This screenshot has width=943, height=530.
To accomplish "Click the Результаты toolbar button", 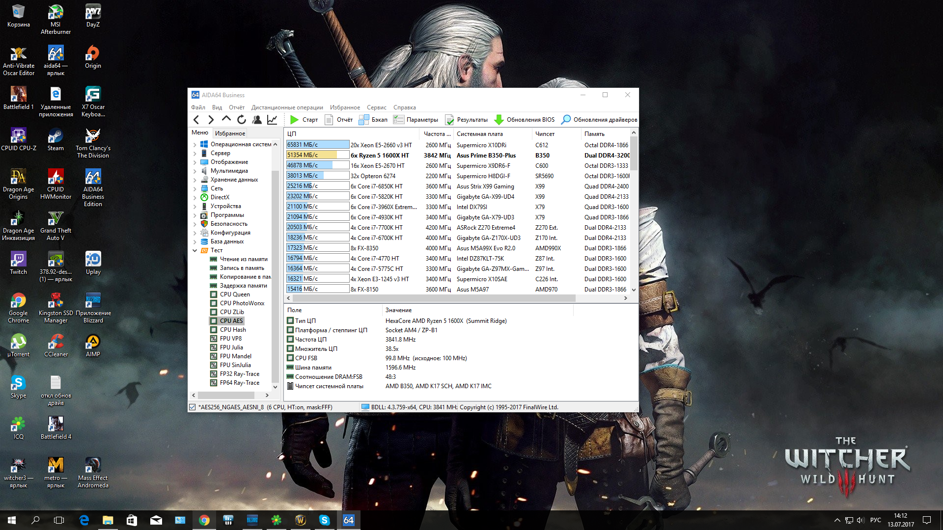I will pos(466,120).
